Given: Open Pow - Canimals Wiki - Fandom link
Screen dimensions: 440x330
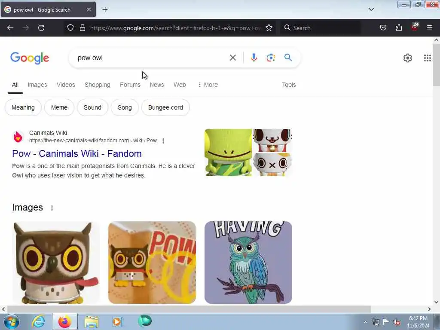Looking at the screenshot, I should tap(77, 154).
